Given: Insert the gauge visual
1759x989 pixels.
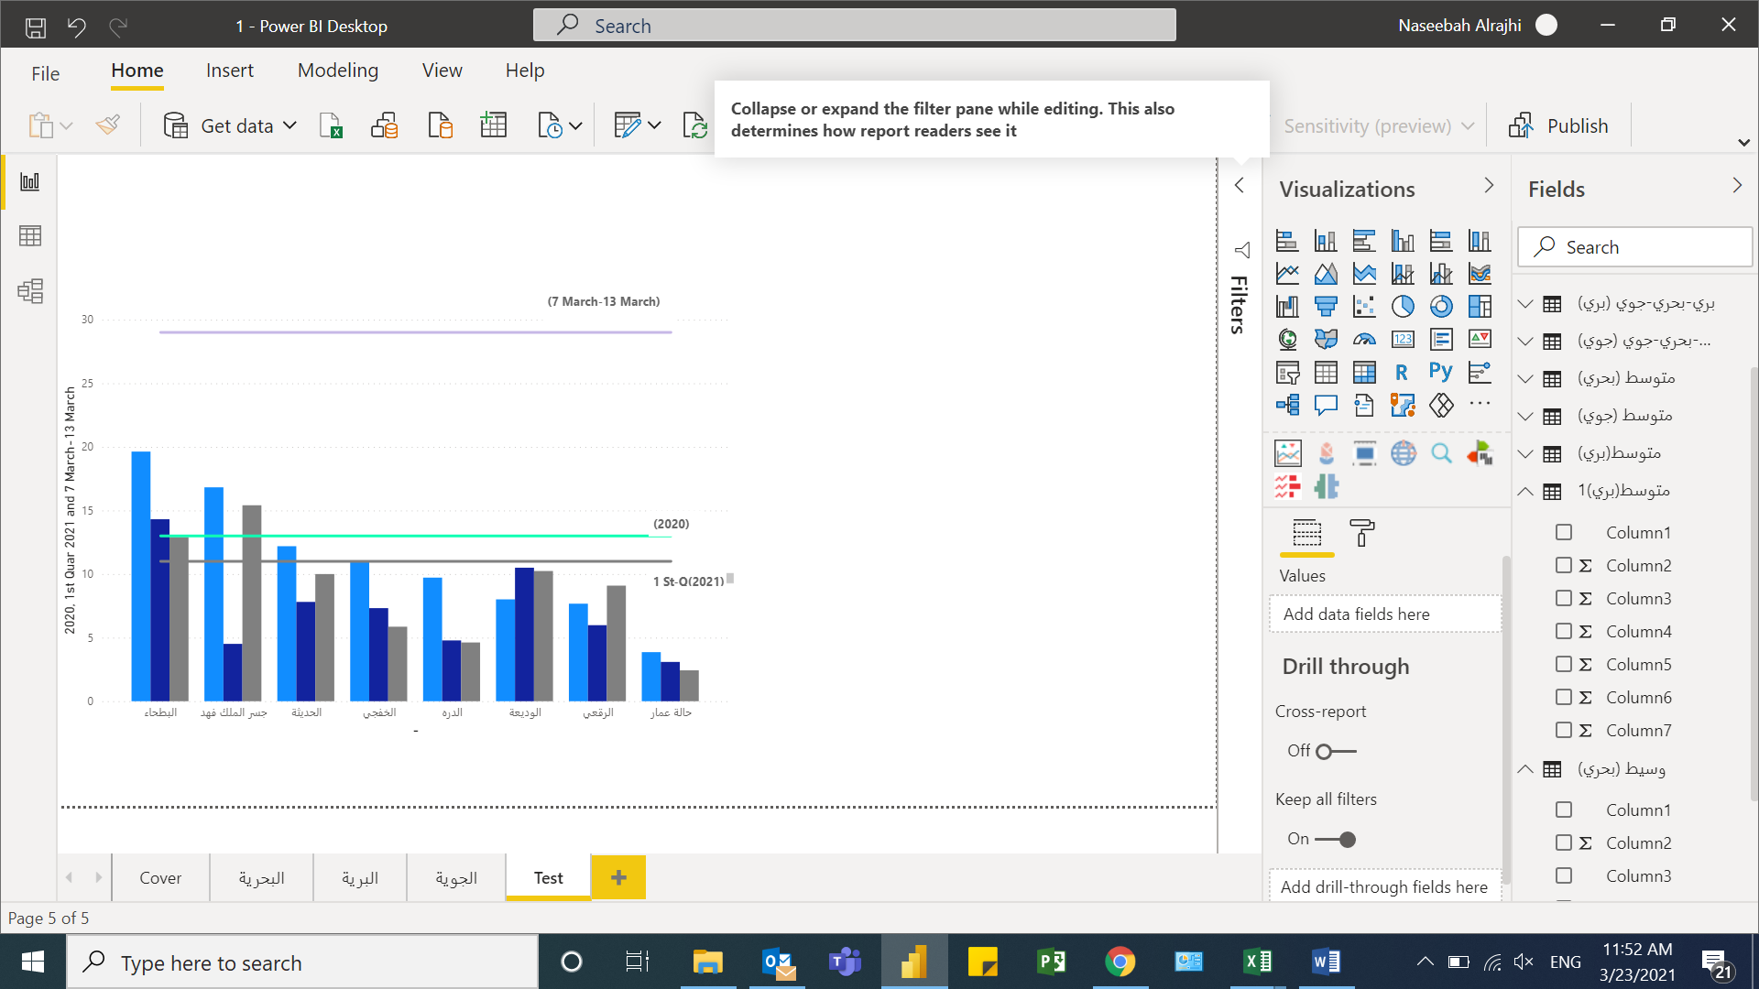Looking at the screenshot, I should (x=1364, y=340).
